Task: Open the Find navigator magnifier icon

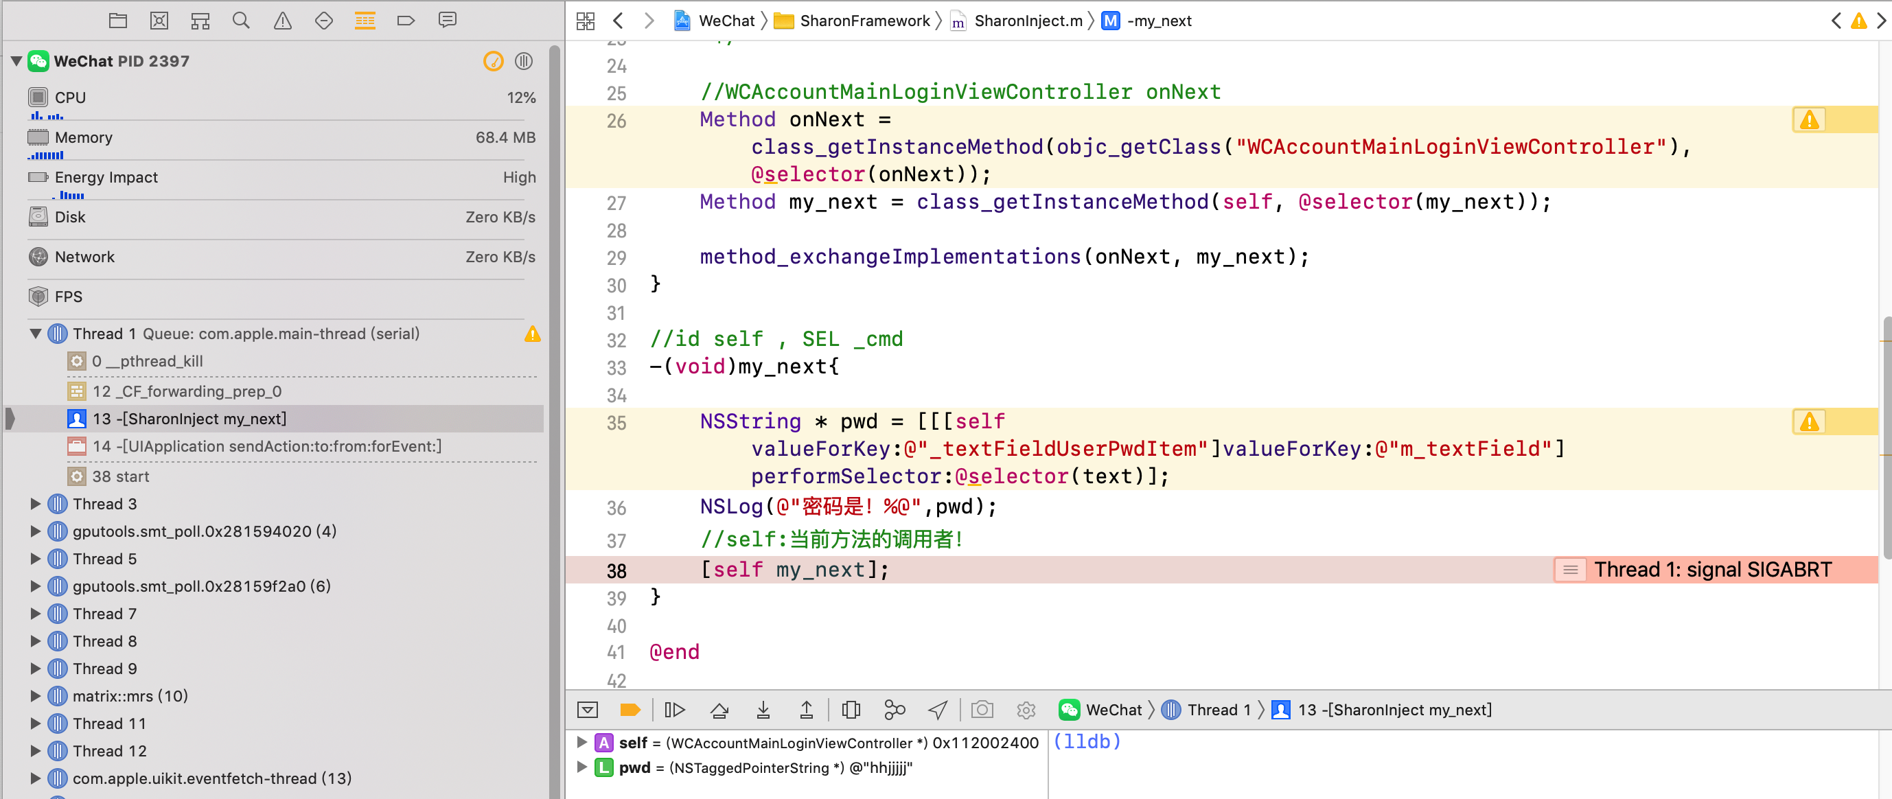Action: coord(241,21)
